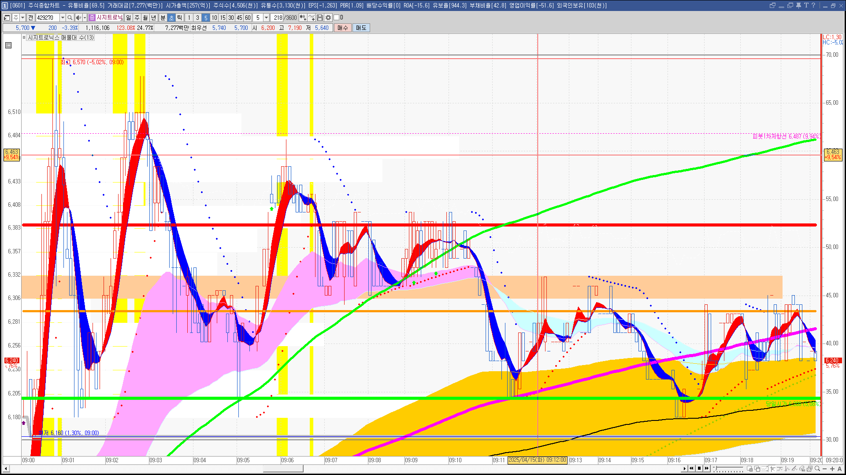Open the chart settings gear icon

tap(328, 18)
